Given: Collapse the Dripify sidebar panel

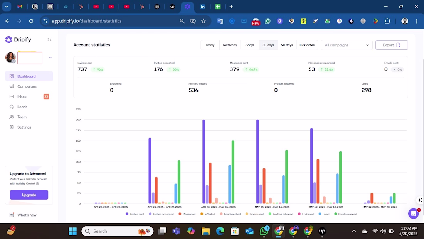Looking at the screenshot, I should click(x=49, y=39).
